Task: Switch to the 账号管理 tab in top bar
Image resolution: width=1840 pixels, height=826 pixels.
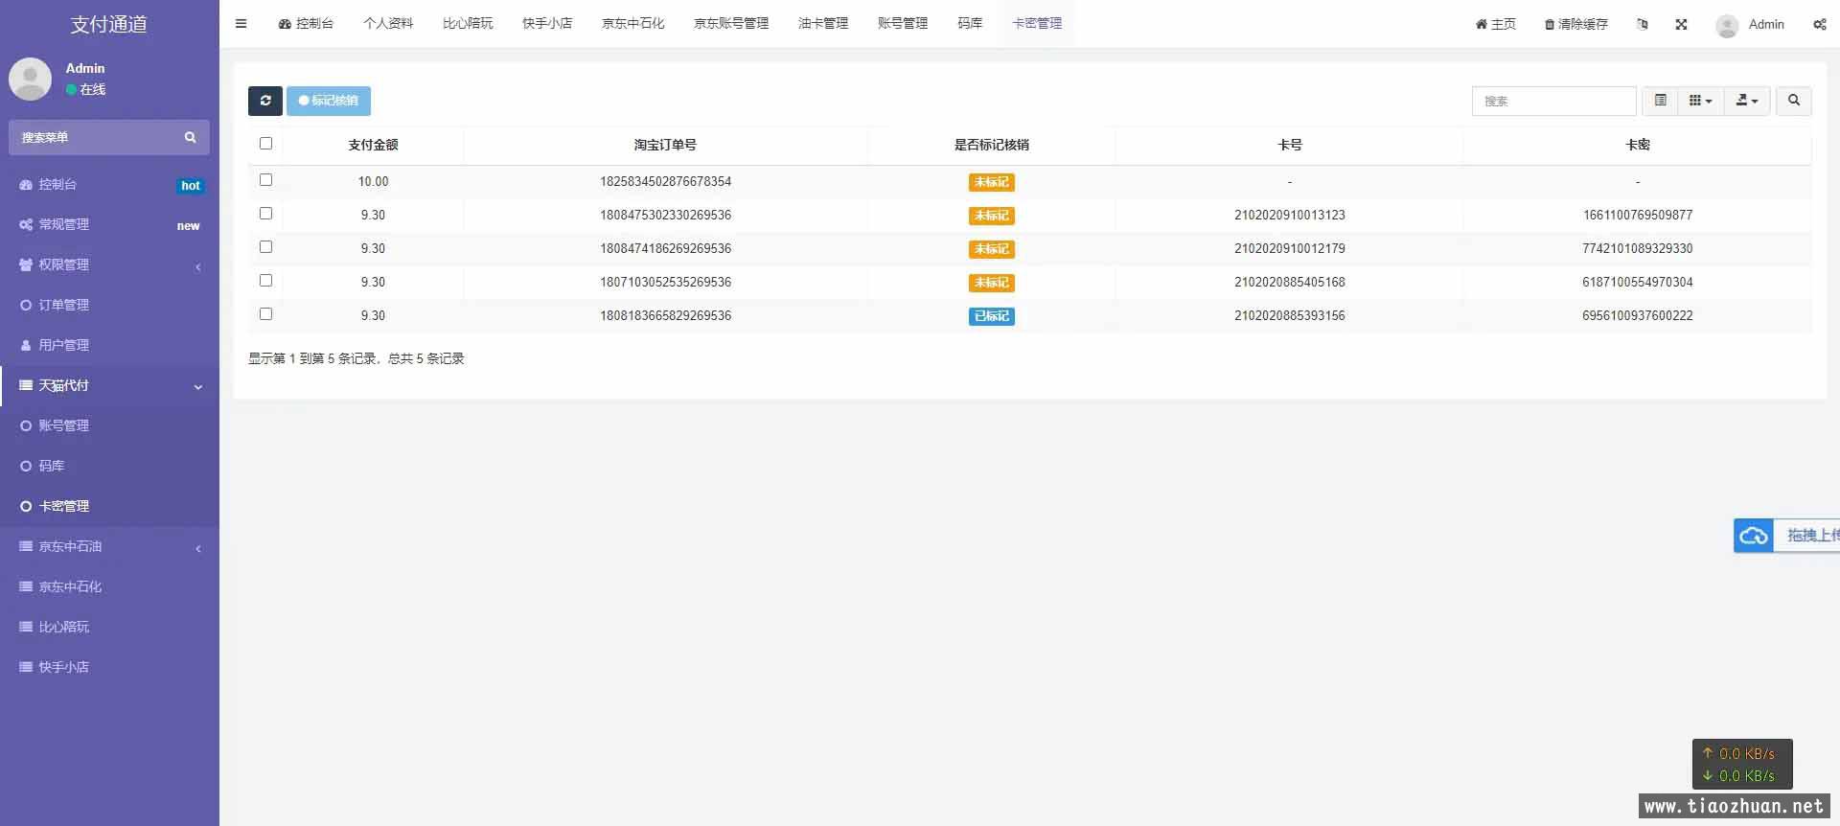Action: (x=903, y=24)
